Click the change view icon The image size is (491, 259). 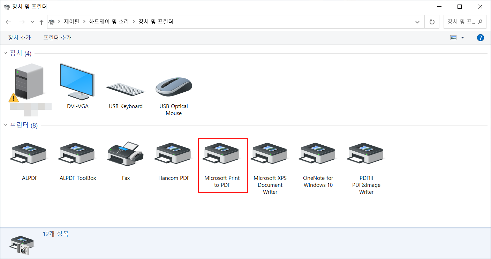pyautogui.click(x=453, y=38)
